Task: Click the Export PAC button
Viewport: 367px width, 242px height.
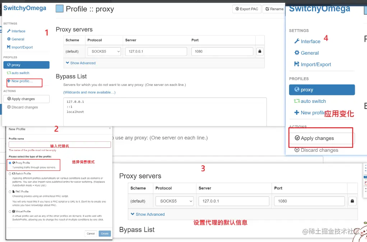Action: pyautogui.click(x=247, y=9)
